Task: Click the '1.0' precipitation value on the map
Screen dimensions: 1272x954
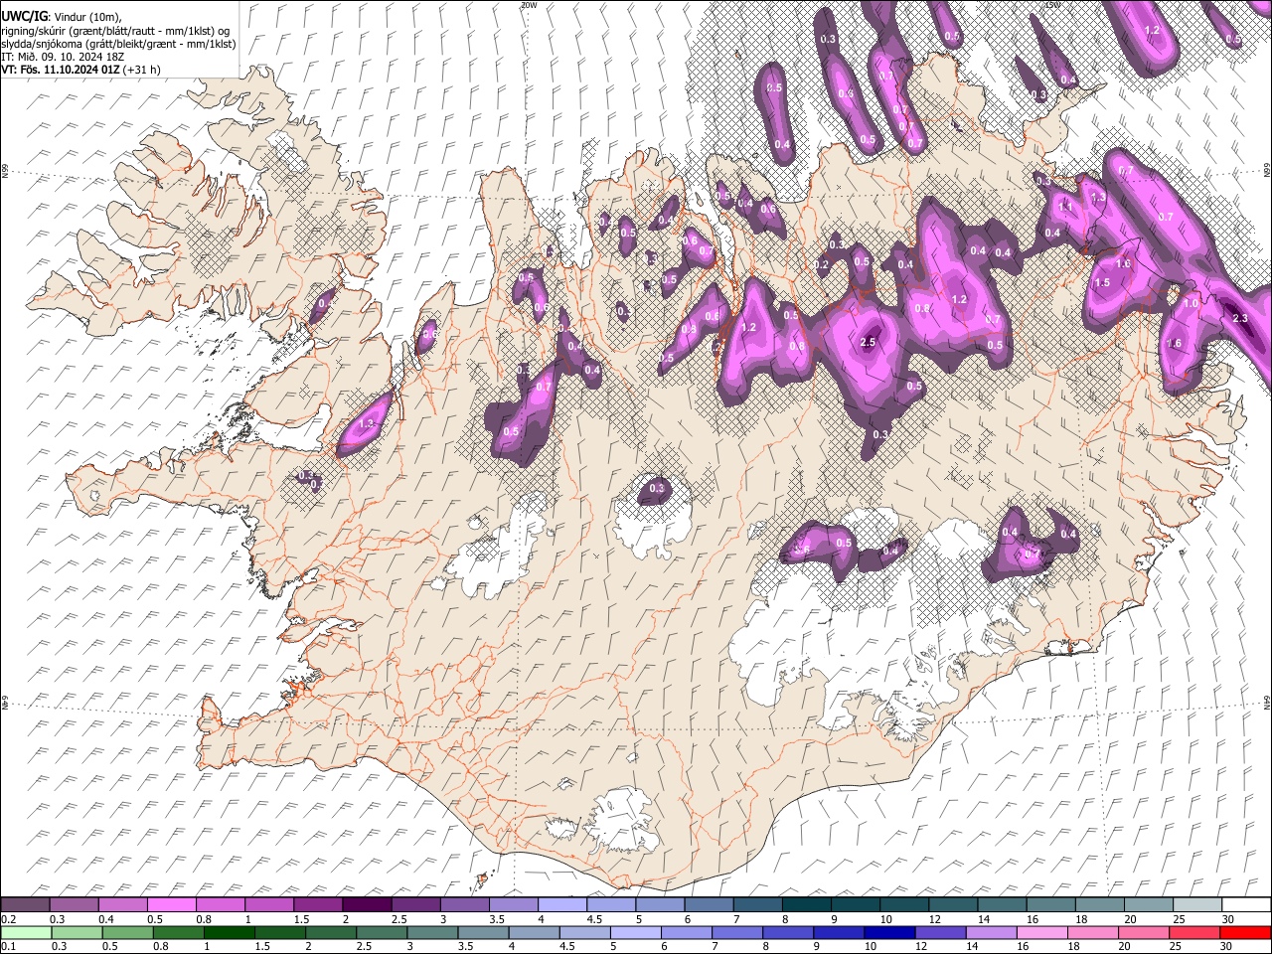Action: click(x=1191, y=304)
